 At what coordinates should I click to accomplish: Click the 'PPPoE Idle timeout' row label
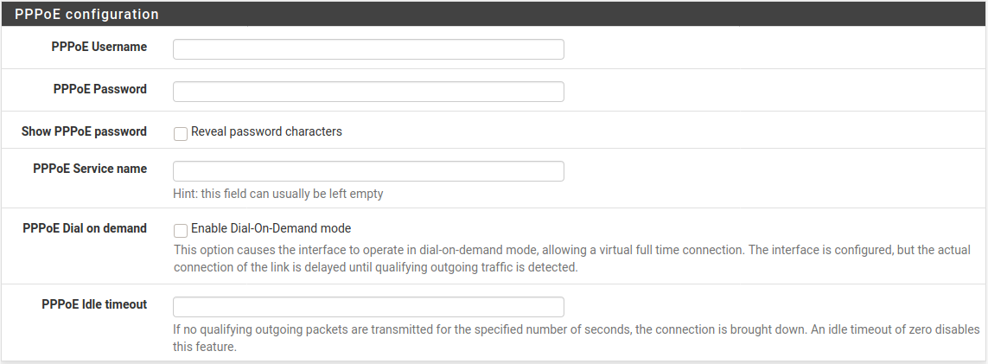pyautogui.click(x=94, y=304)
